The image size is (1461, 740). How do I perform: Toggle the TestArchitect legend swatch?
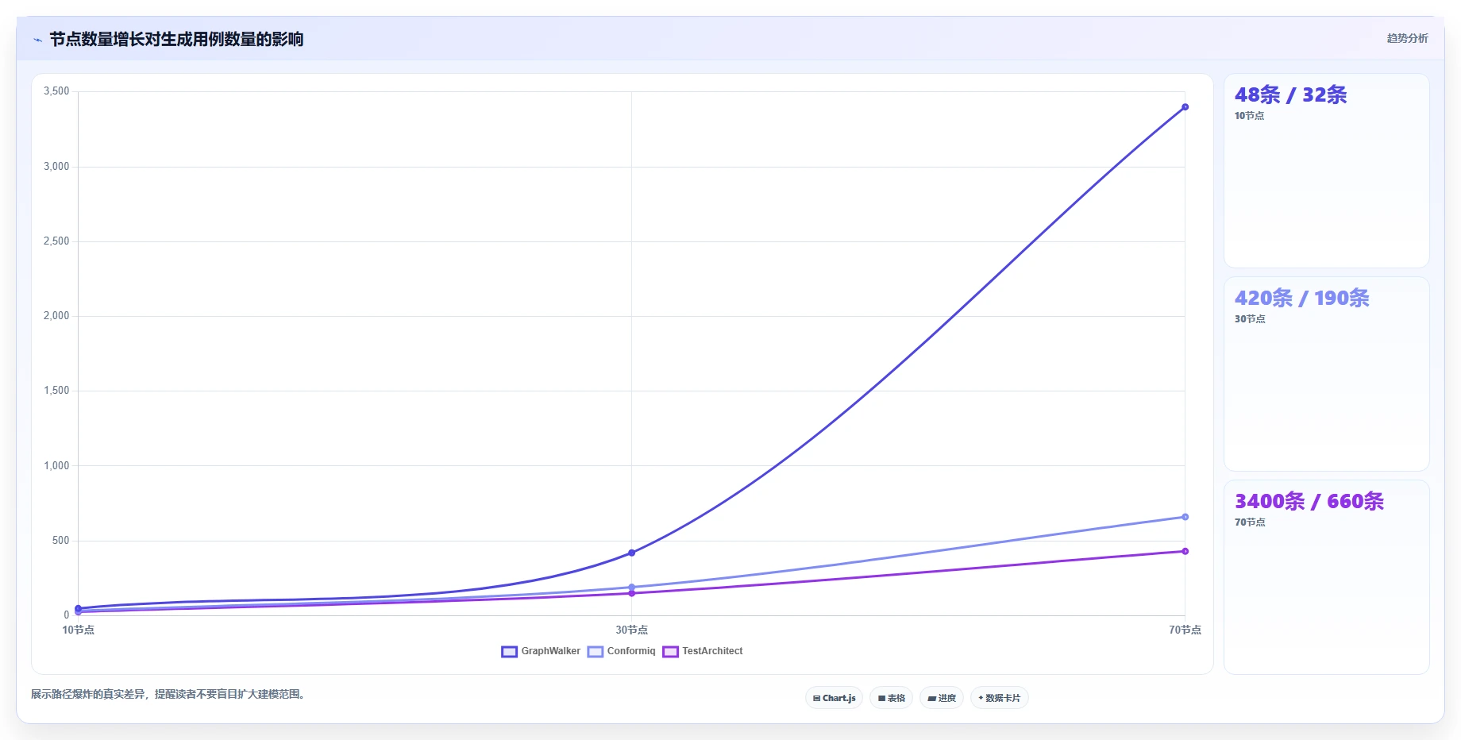[670, 652]
